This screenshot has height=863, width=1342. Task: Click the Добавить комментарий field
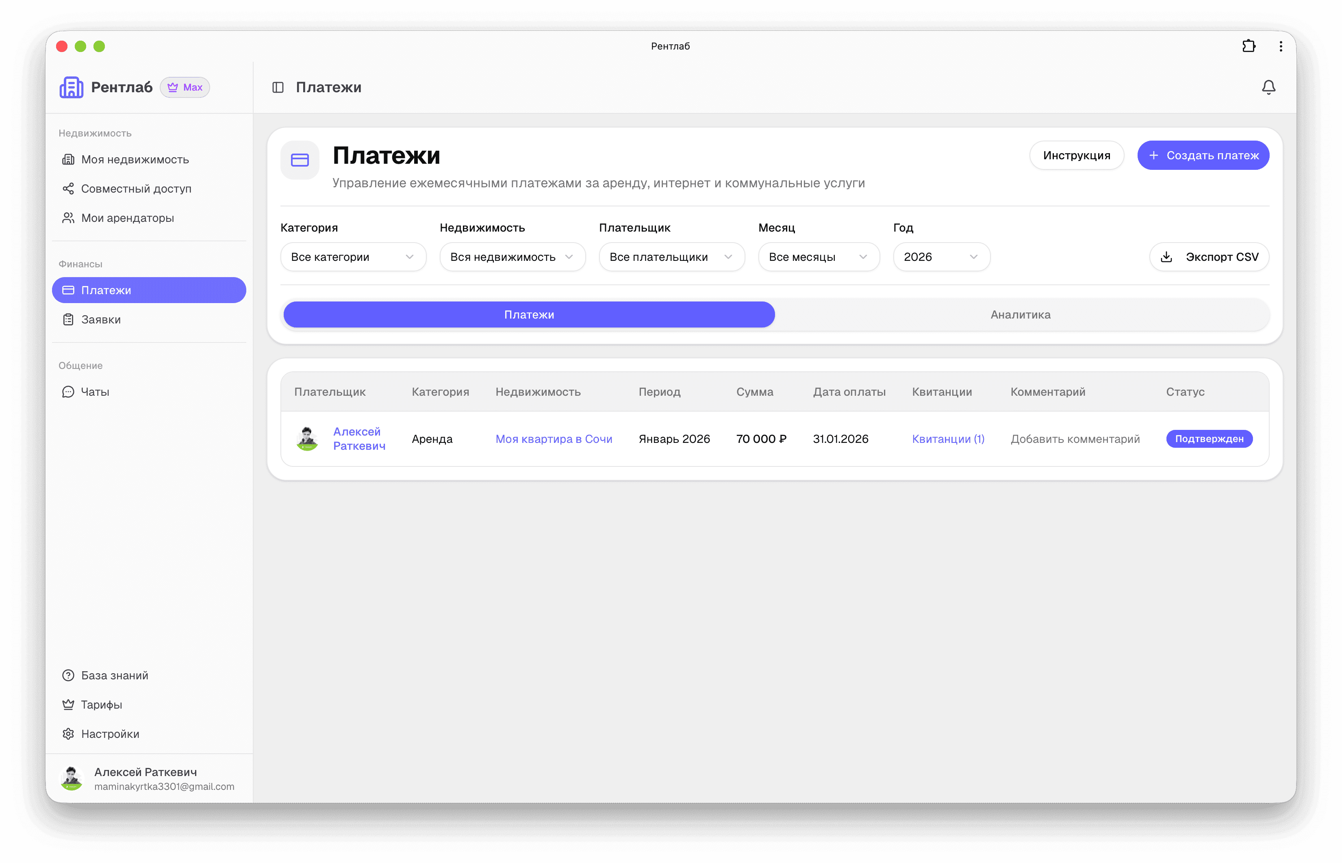click(x=1075, y=439)
